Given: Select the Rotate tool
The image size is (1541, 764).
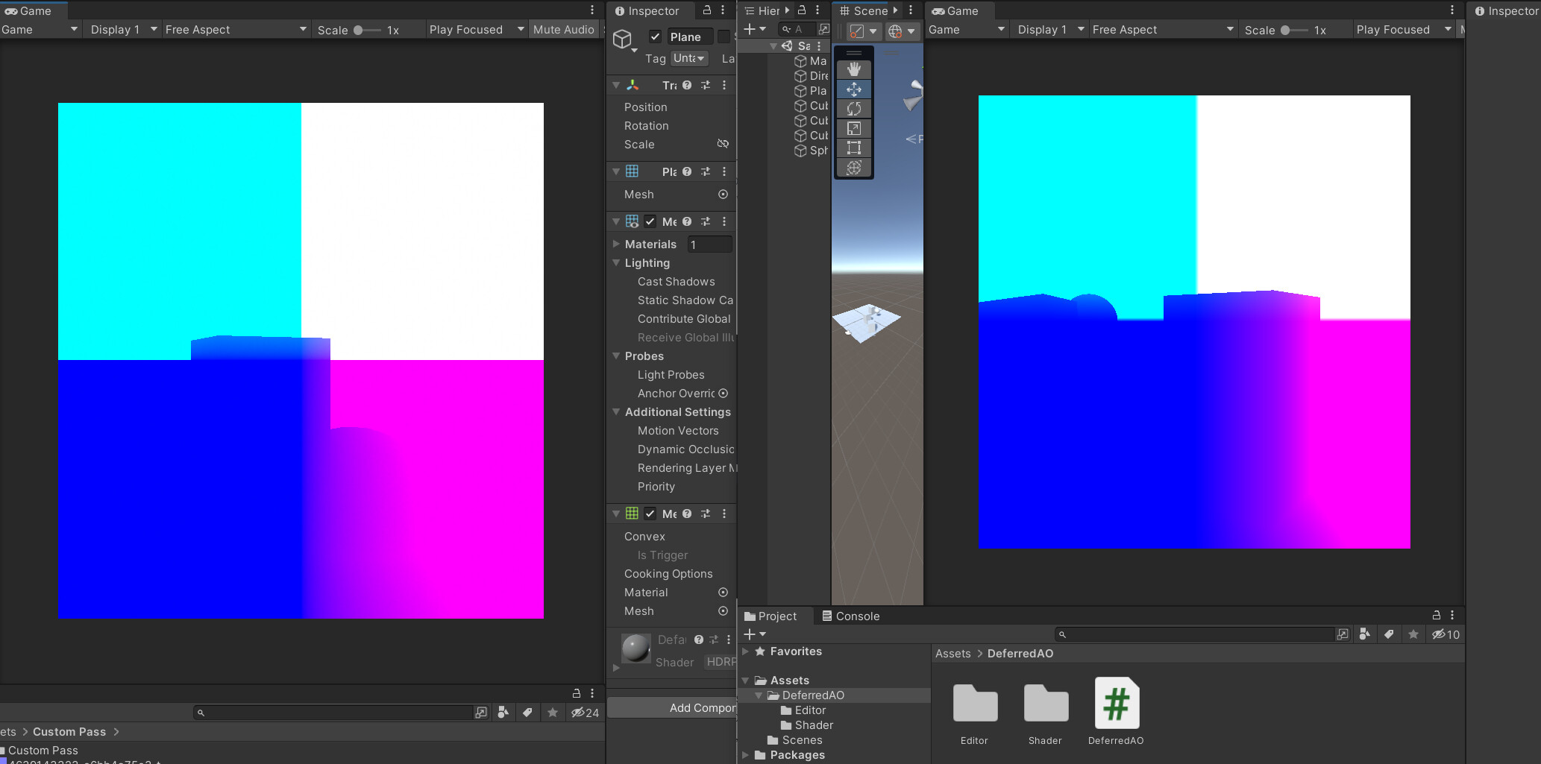Looking at the screenshot, I should pyautogui.click(x=853, y=108).
